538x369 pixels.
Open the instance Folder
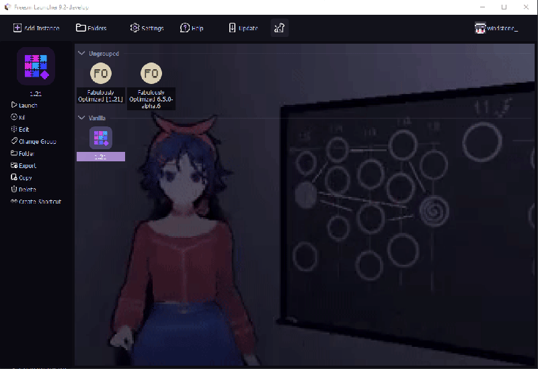coord(23,153)
